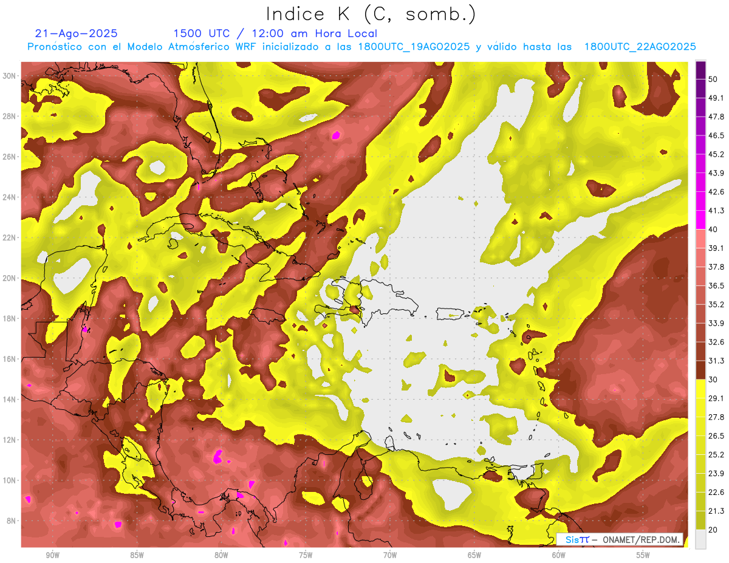
Task: Click the "22.6" colorbar label
Action: (x=716, y=493)
